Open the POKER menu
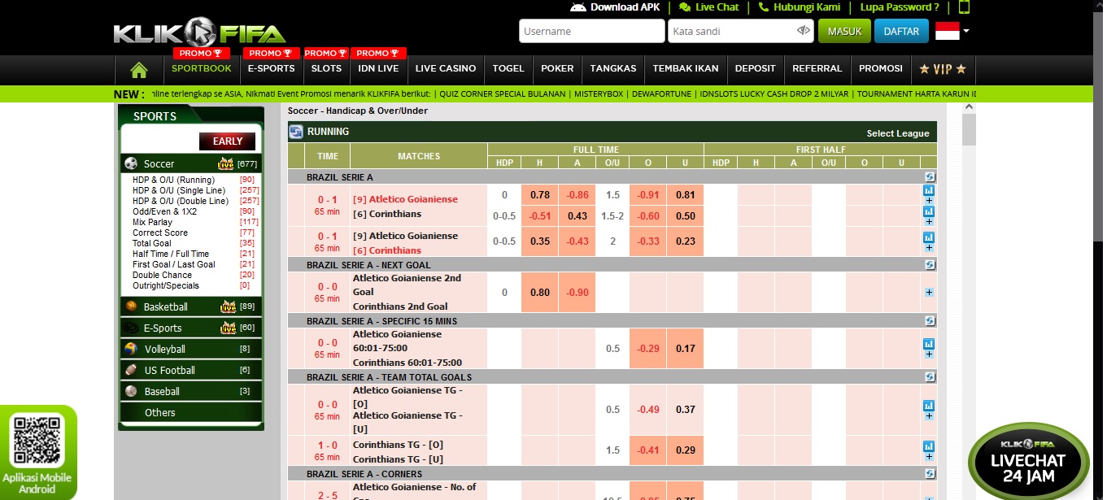Screen dimensions: 1107x500 pyautogui.click(x=557, y=68)
